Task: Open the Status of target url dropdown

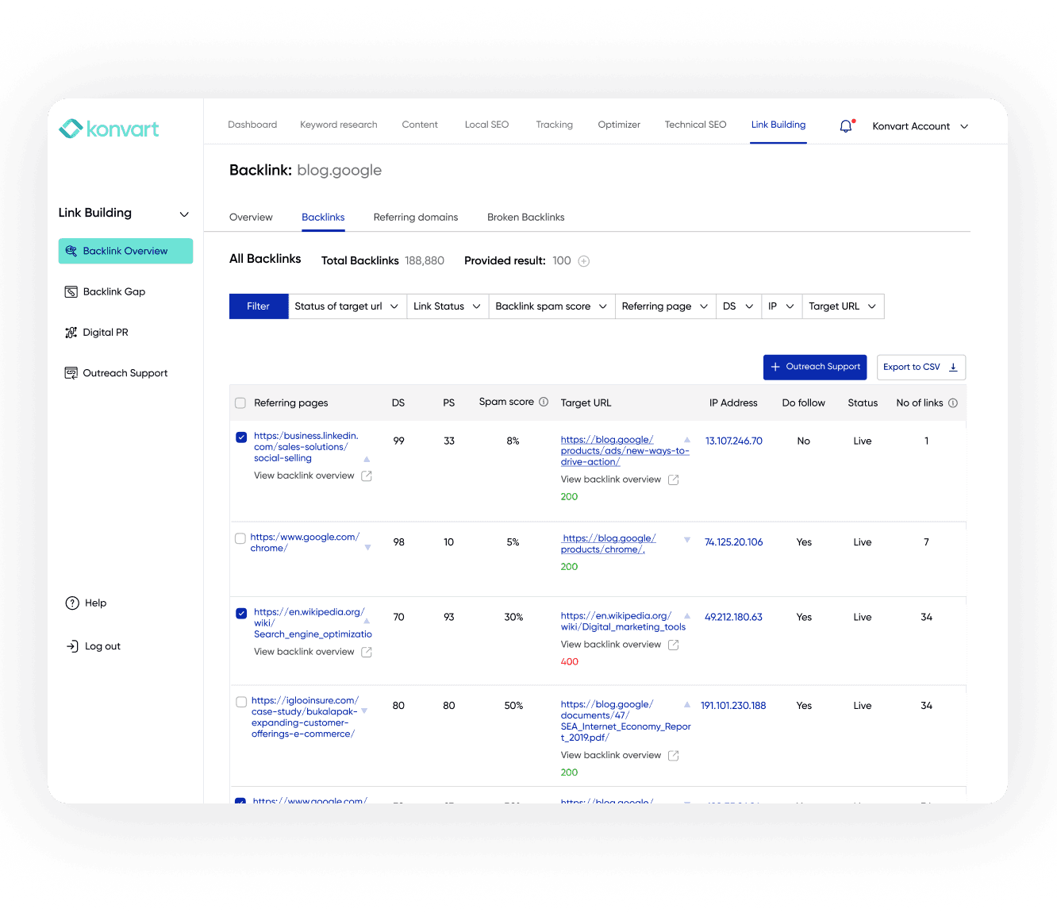Action: point(347,306)
